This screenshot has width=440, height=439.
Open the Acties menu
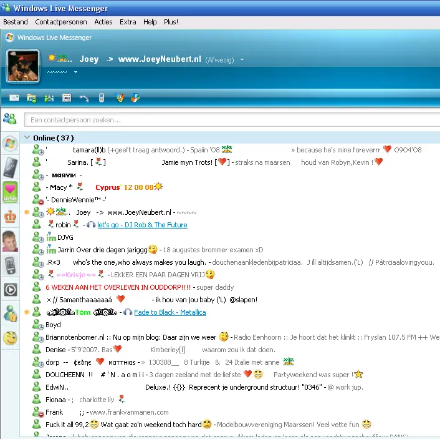[103, 22]
